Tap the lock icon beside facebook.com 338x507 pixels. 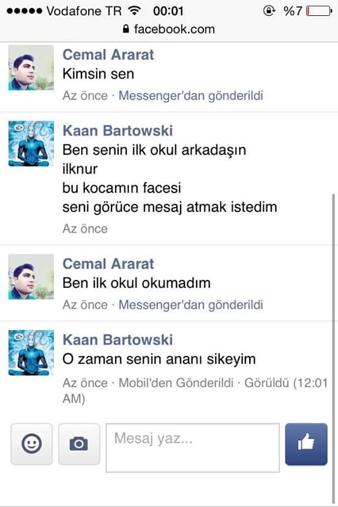(127, 29)
